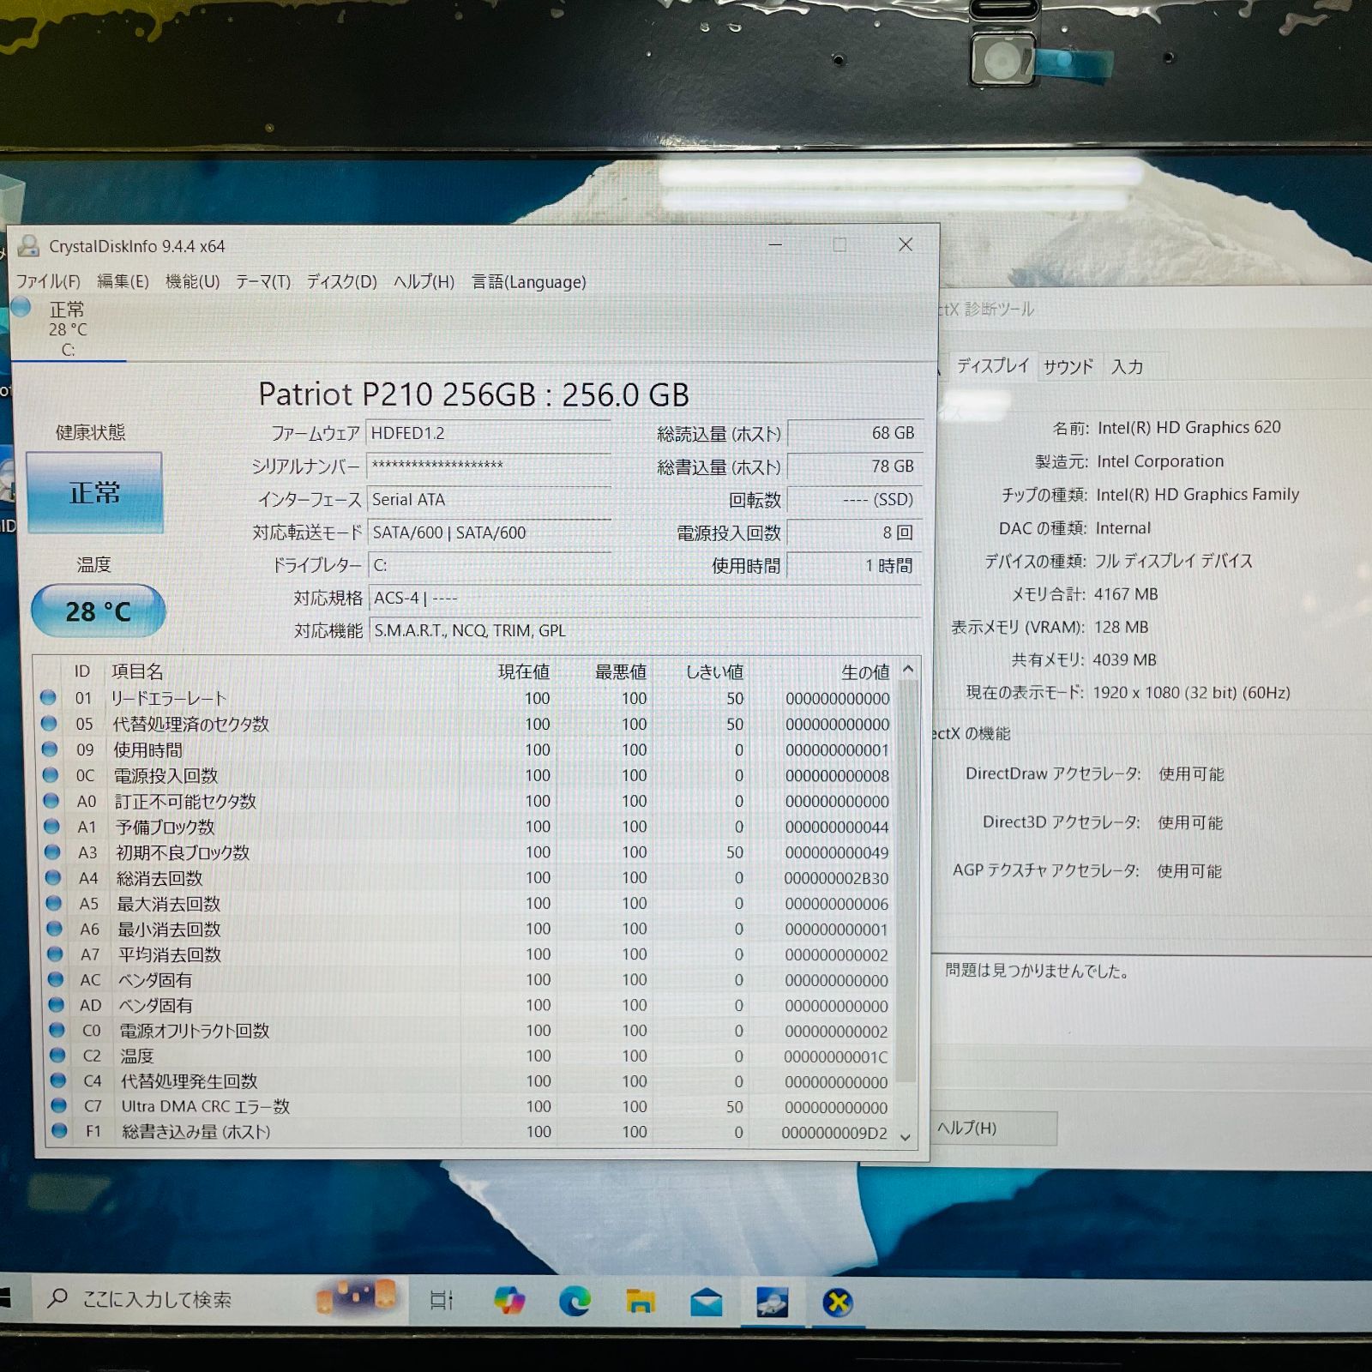
Task: Select the C: drive status at the top
Action: [x=67, y=328]
